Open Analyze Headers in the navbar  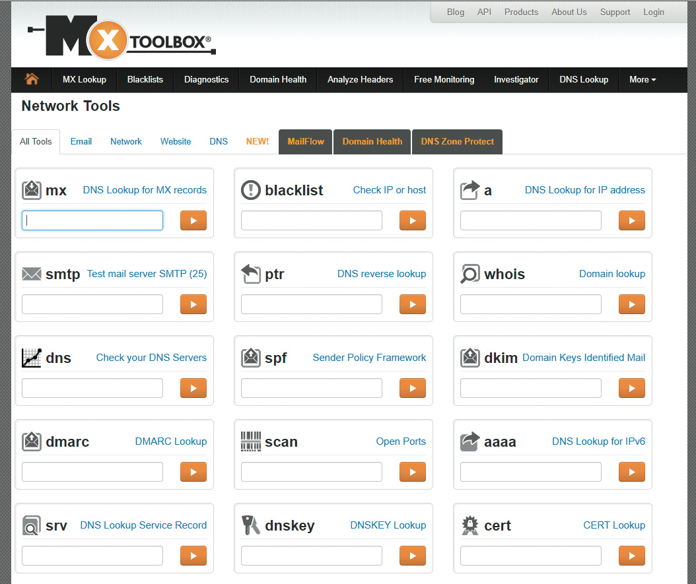[x=361, y=79]
